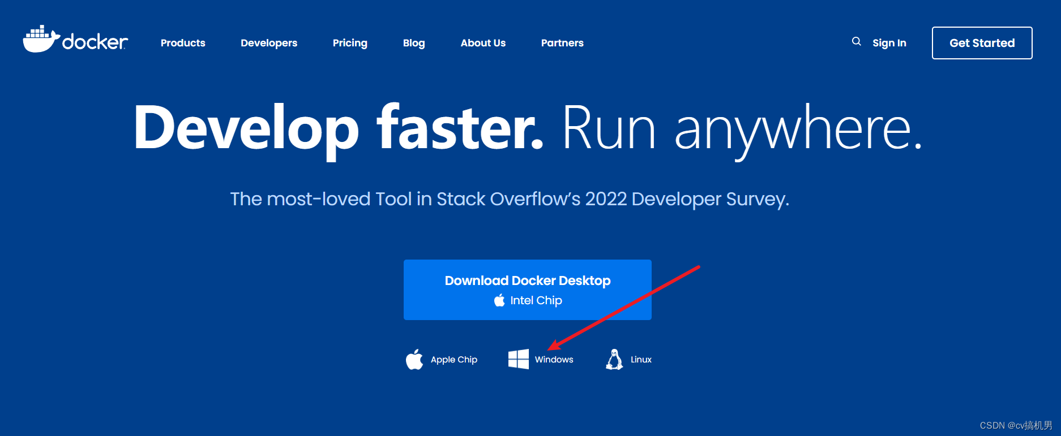The width and height of the screenshot is (1061, 436).
Task: Click the Linux penguin icon
Action: tap(614, 359)
